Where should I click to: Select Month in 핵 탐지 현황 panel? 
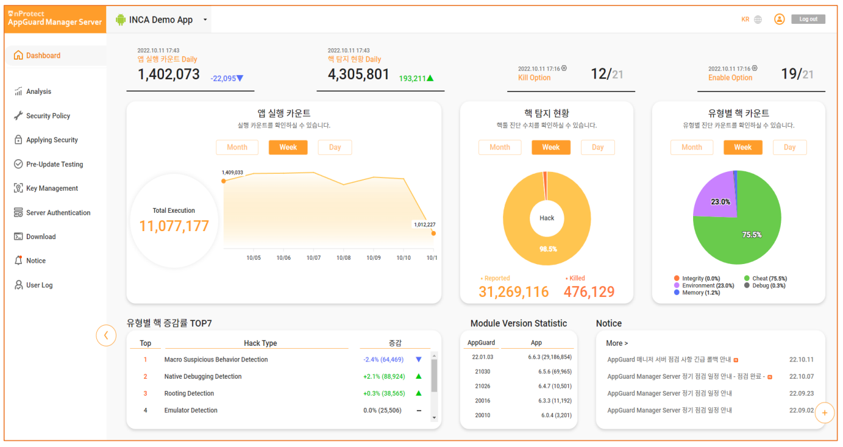pos(500,147)
